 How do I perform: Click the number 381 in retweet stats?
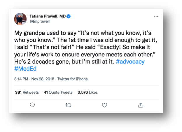pyautogui.click(x=18, y=92)
